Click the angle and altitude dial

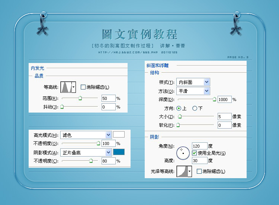[183, 153]
